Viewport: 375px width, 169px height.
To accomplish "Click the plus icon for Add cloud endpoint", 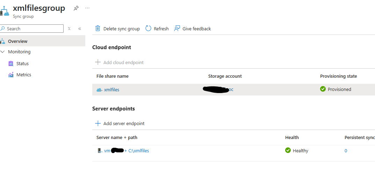I will [x=98, y=62].
